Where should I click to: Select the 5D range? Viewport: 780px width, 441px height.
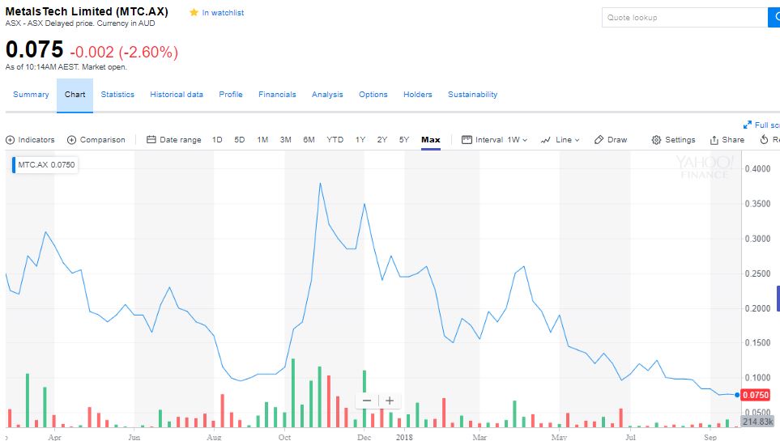tap(239, 140)
